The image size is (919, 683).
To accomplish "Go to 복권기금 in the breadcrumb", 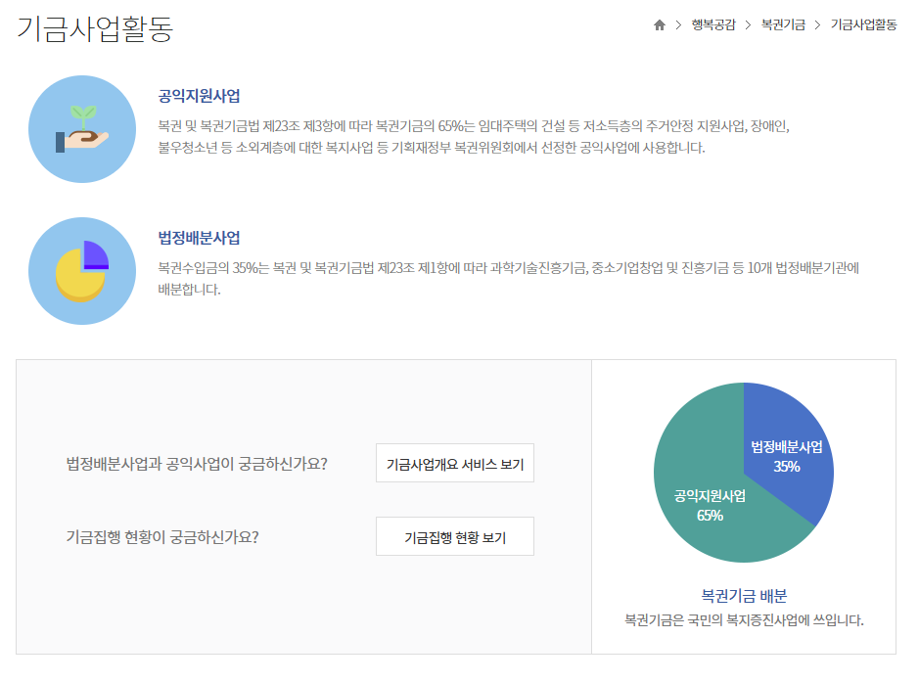I will click(783, 25).
